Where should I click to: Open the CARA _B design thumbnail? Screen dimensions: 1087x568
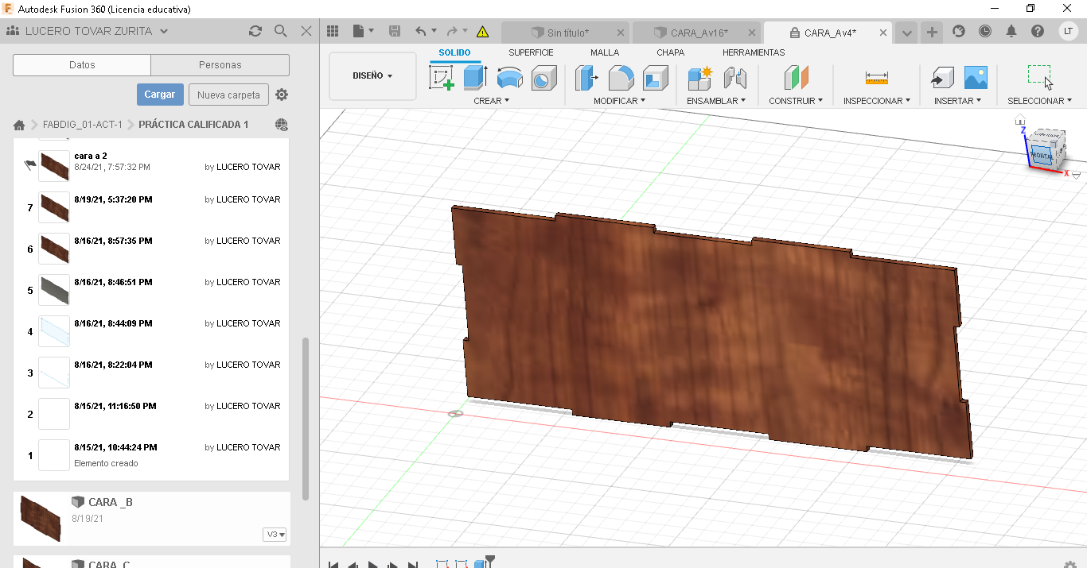coord(40,519)
